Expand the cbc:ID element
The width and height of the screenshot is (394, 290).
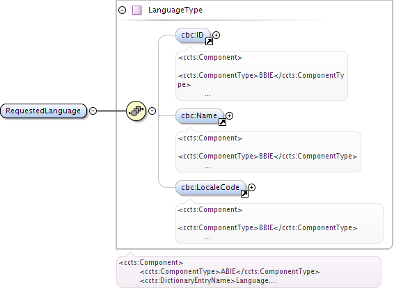(216, 35)
